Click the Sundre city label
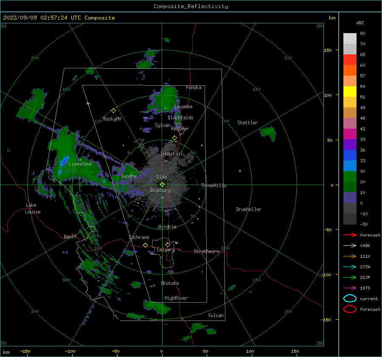This screenshot has width=382, height=357. 129,176
